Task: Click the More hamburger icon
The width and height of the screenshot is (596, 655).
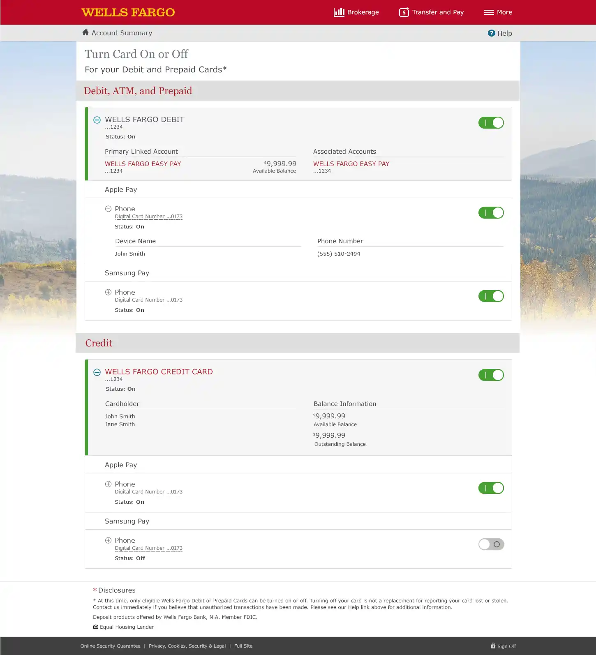Action: 489,12
